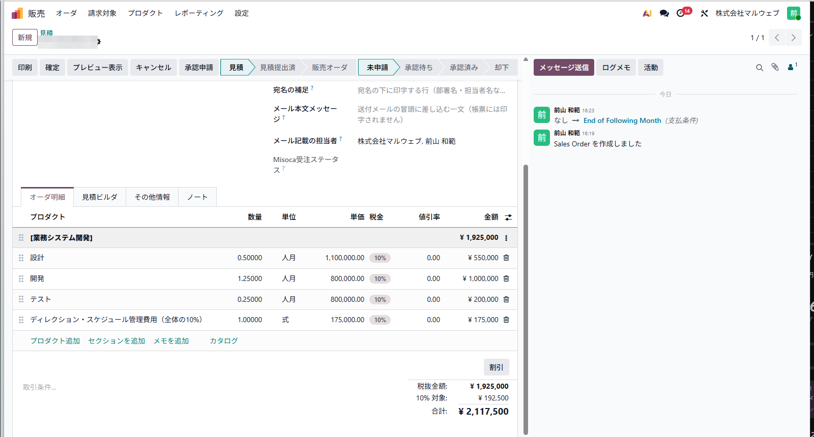This screenshot has height=437, width=814.
Task: Delete the 設計 order line
Action: 506,258
